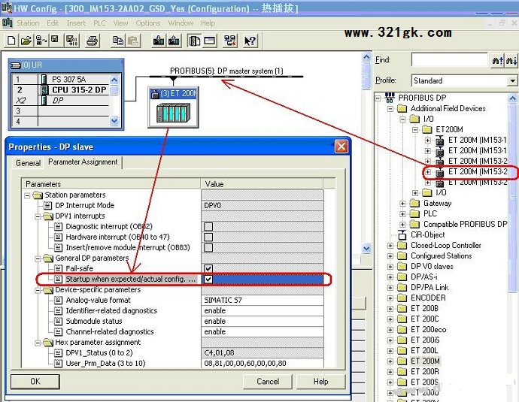The image size is (519, 402).
Task: Click the Paste toolbar icon
Action: [x=133, y=41]
